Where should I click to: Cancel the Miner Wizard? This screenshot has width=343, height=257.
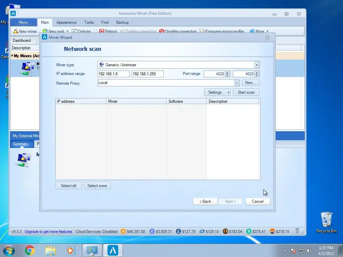258,201
